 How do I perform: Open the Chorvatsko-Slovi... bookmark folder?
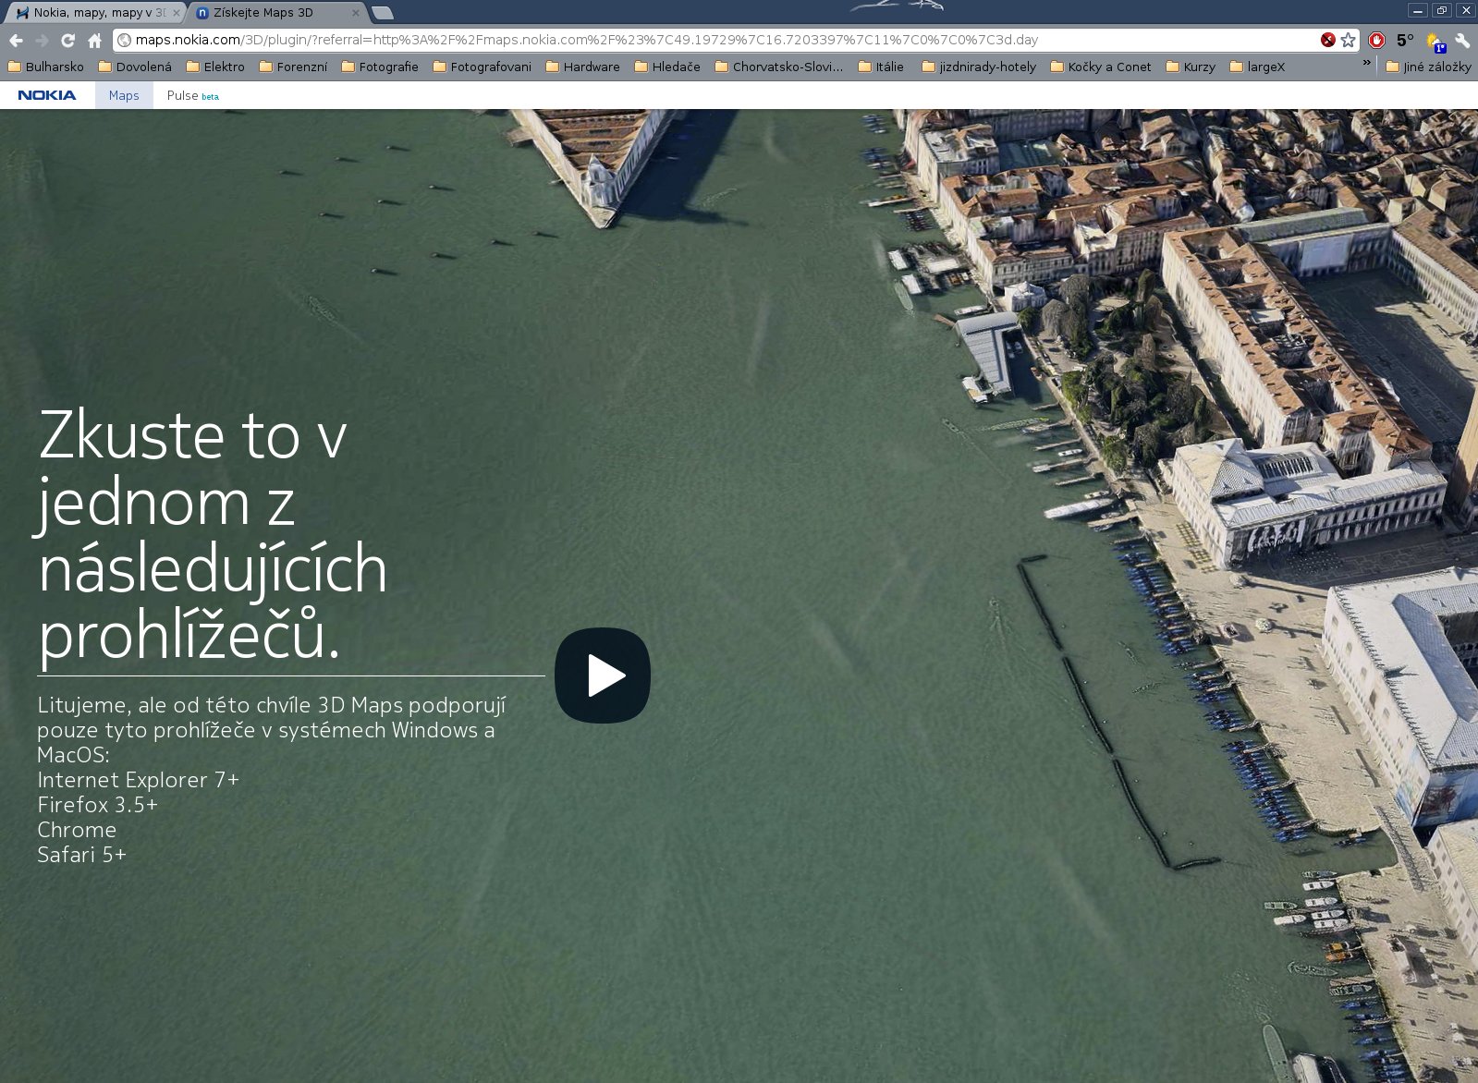(x=779, y=67)
